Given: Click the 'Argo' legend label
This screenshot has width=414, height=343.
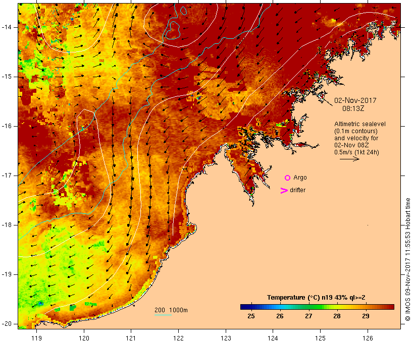Looking at the screenshot, I should [300, 178].
